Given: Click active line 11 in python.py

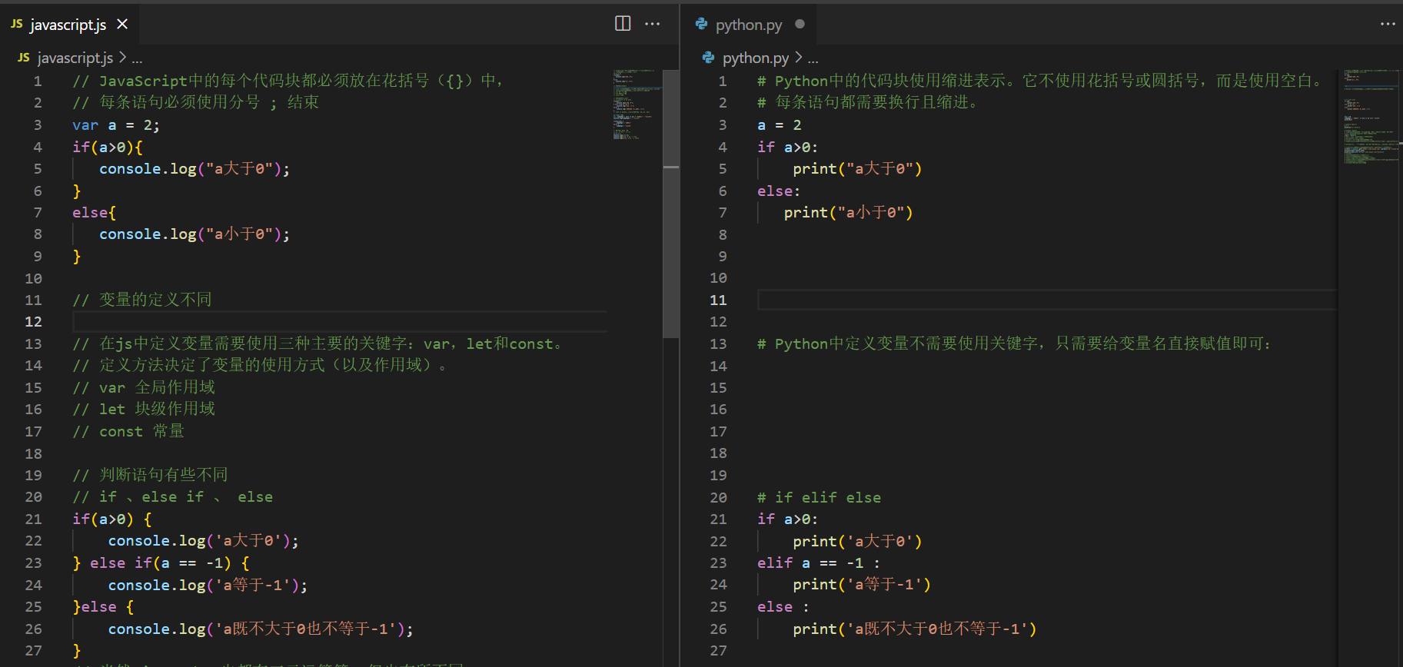Looking at the screenshot, I should point(1047,300).
